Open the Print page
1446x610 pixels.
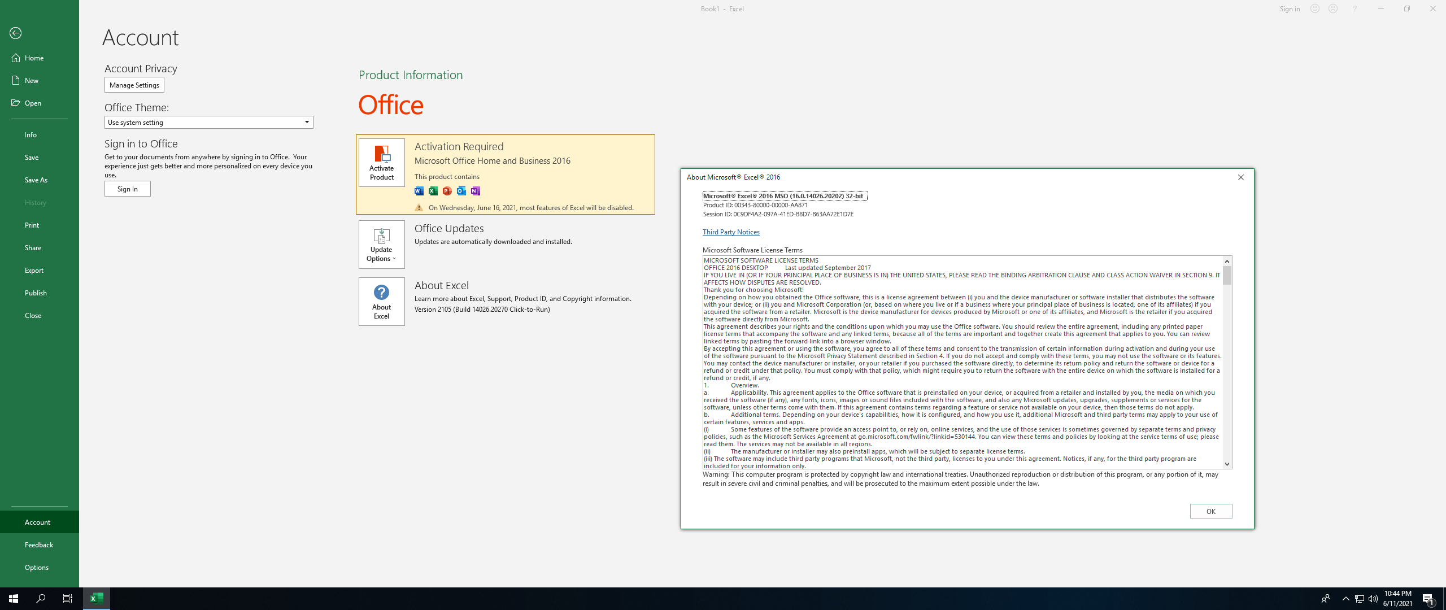point(40,225)
